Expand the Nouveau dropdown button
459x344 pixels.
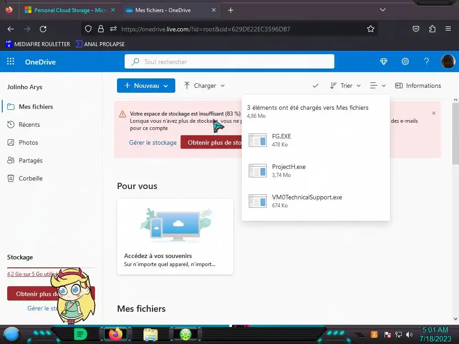[146, 86]
